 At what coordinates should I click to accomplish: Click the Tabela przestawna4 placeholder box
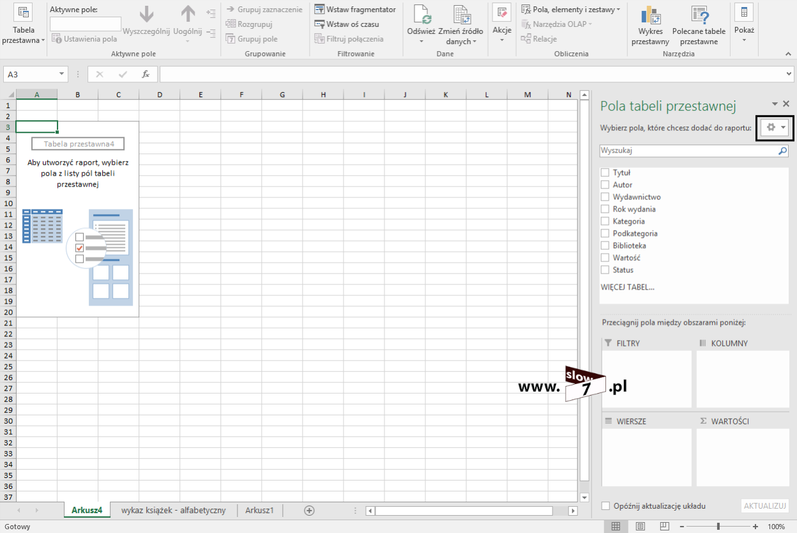[78, 144]
